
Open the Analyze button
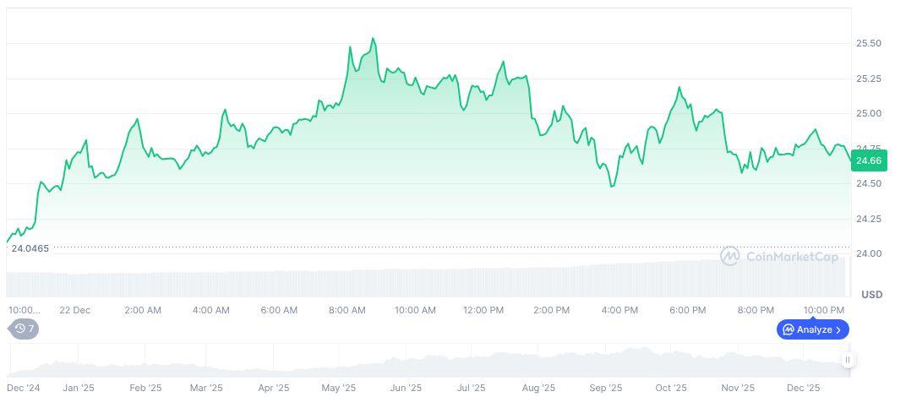(812, 329)
